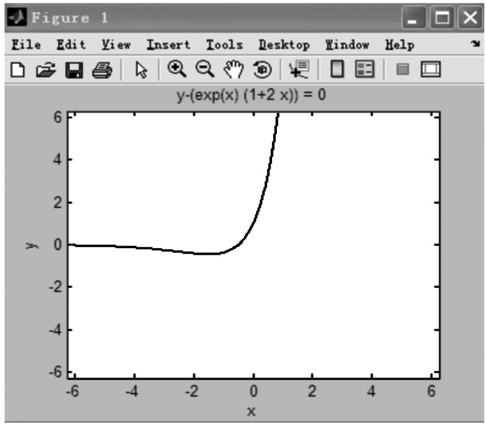This screenshot has width=486, height=428.
Task: Close the Figure 1 window
Action: coord(470,18)
